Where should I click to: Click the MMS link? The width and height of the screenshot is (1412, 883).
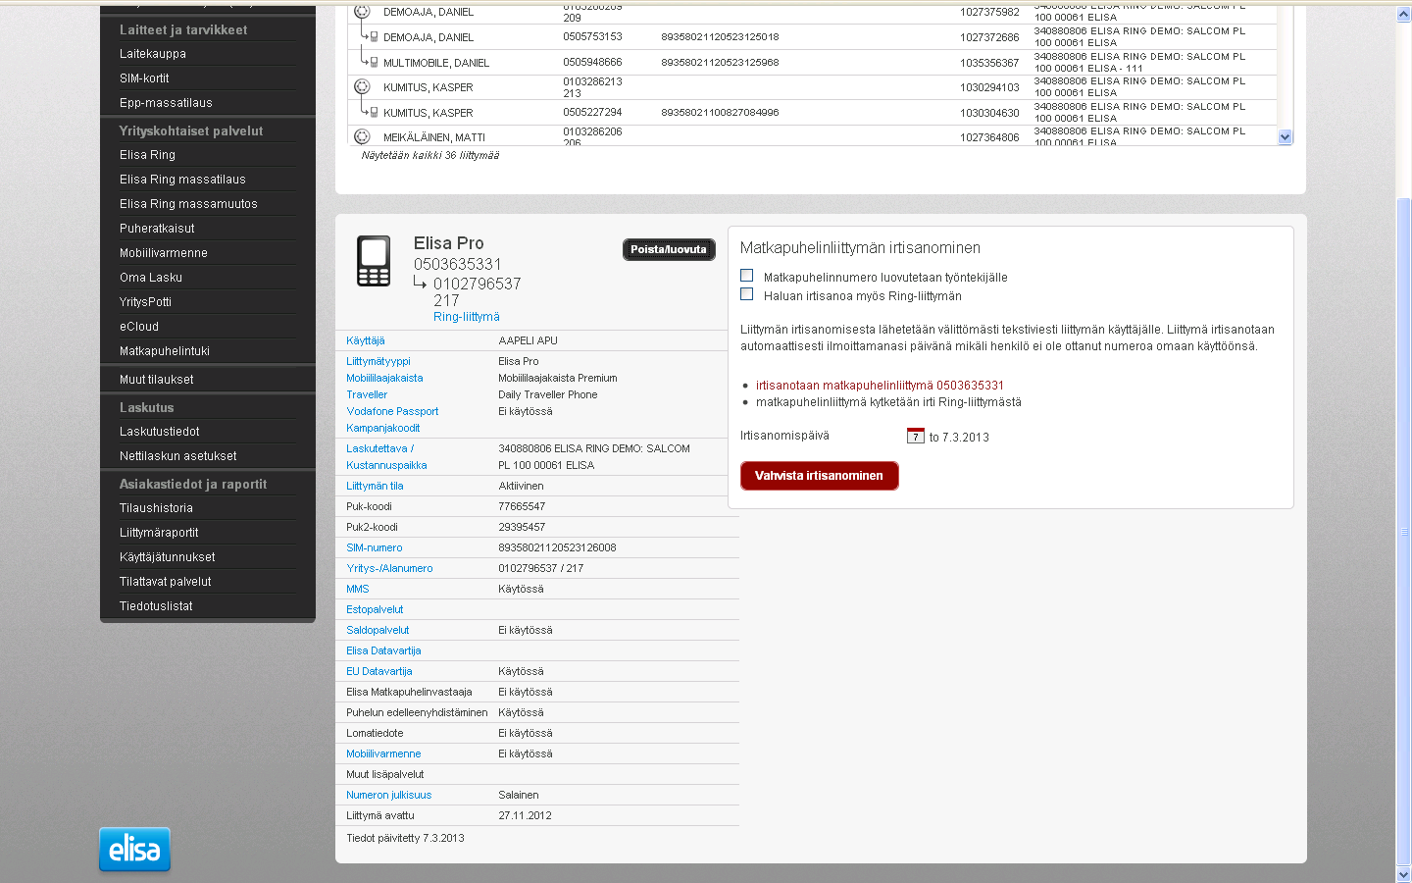pos(358,589)
